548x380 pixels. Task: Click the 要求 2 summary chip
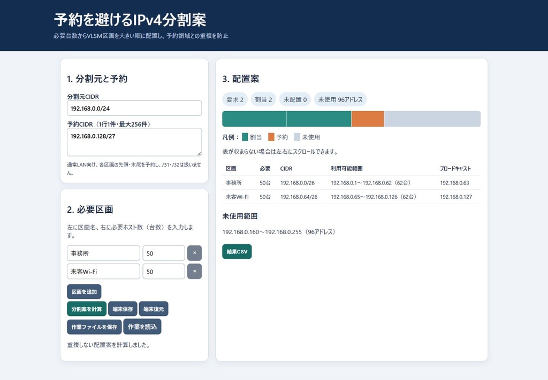coord(235,99)
